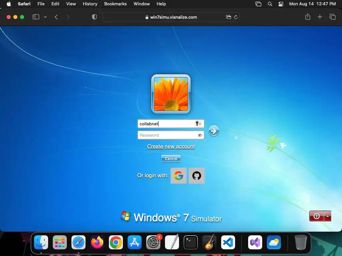The height and width of the screenshot is (256, 342).
Task: Toggle password visibility eye icon
Action: 200,135
